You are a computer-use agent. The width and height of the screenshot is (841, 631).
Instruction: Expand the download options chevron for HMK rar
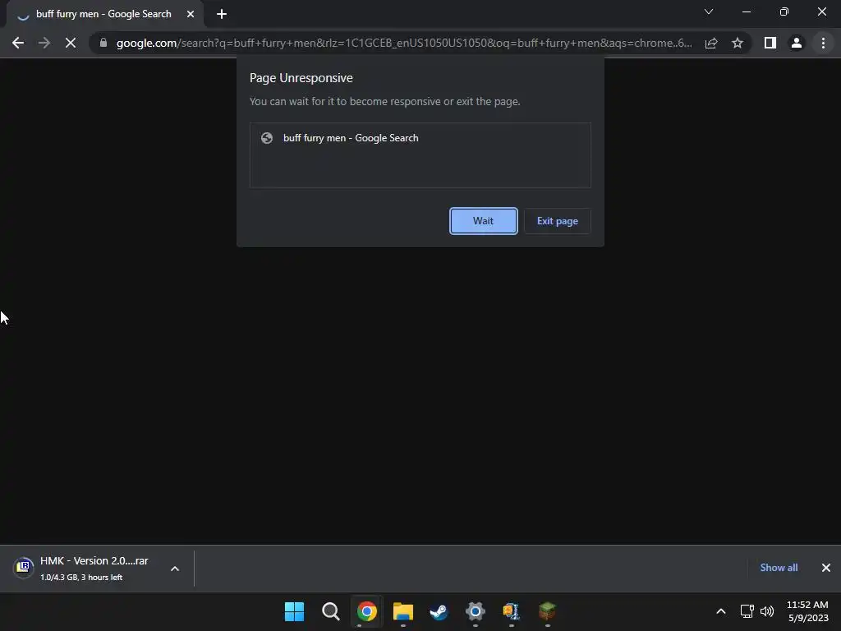tap(175, 569)
